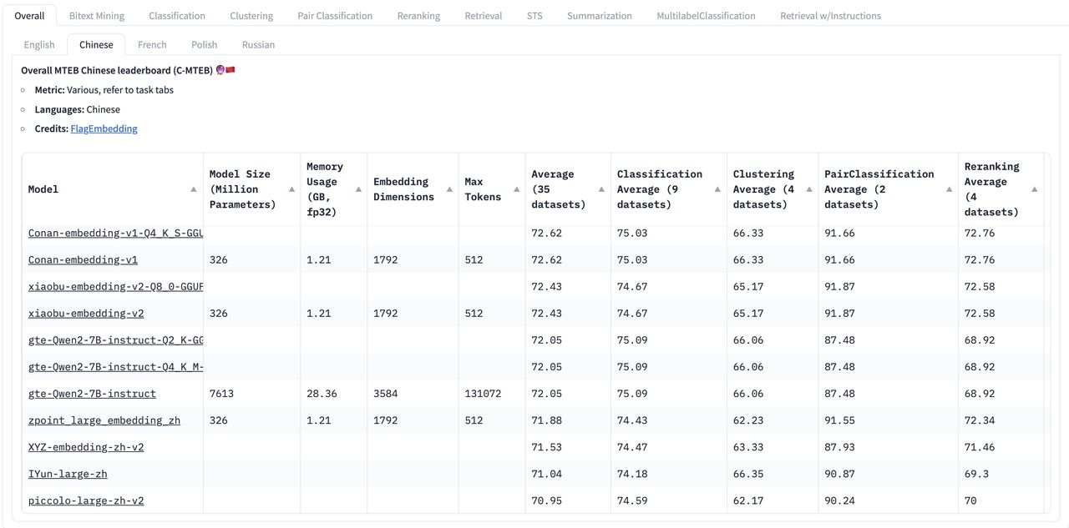Open the IYun-large-zh model link
The image size is (1069, 528).
pyautogui.click(x=68, y=473)
